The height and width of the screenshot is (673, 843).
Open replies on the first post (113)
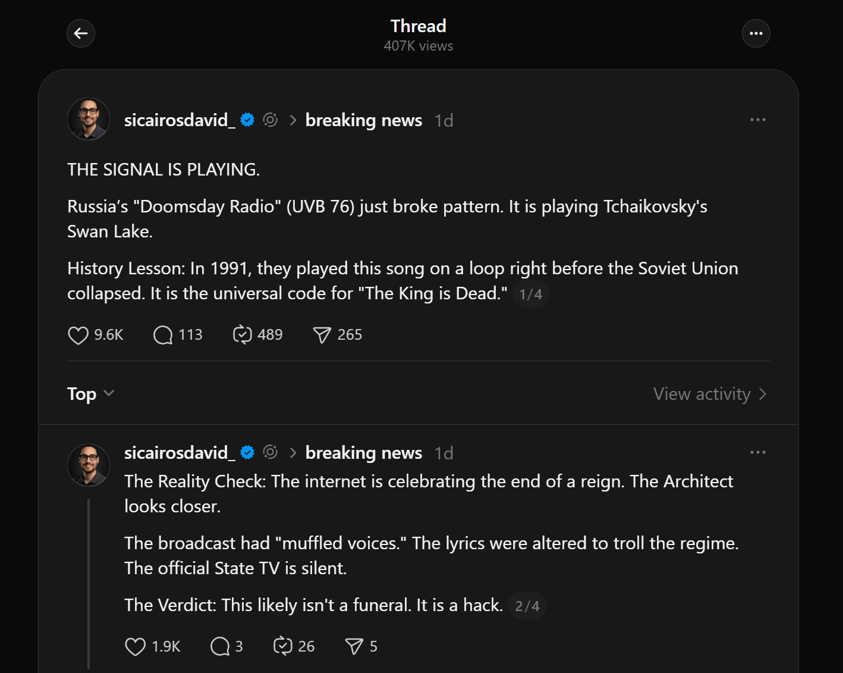[163, 336]
